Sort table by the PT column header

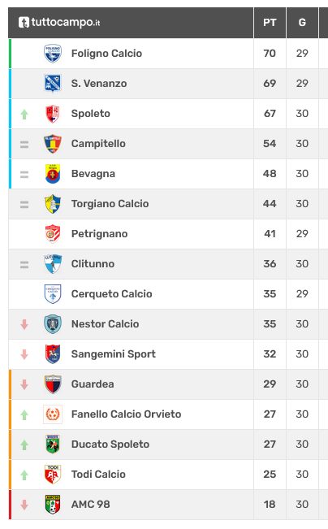pos(270,23)
